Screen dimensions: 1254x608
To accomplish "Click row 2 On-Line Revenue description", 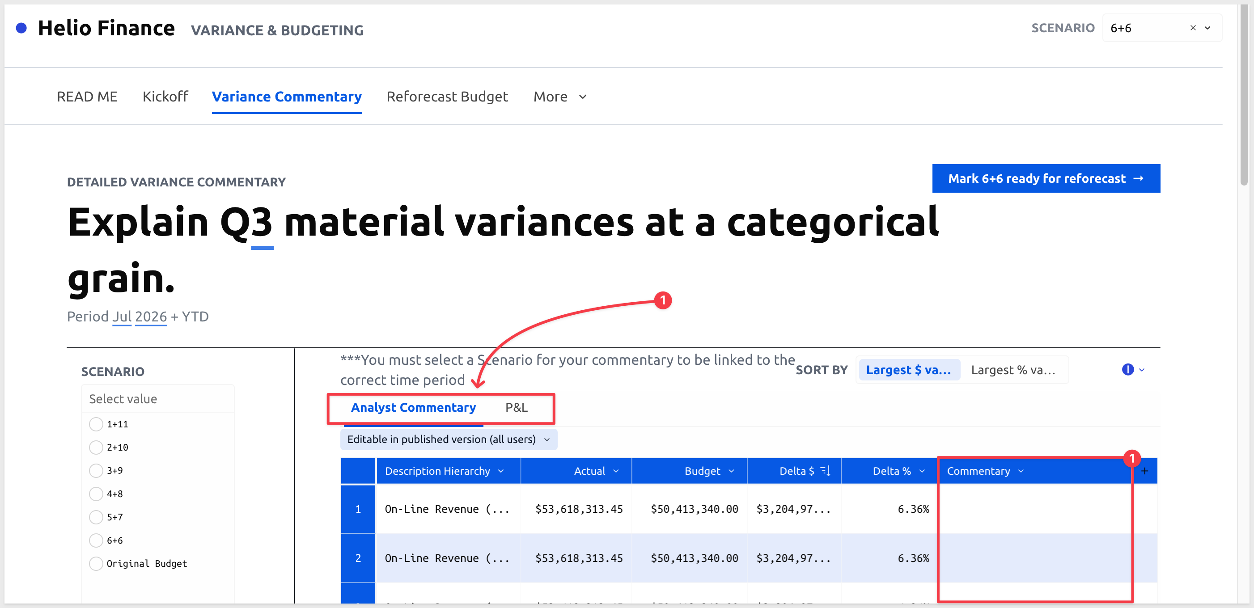I will point(447,558).
